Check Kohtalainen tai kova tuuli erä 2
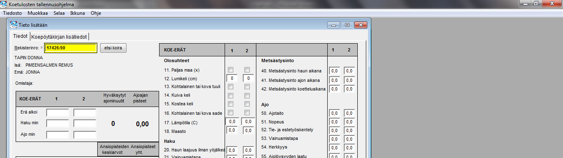The image size is (563, 158). click(247, 86)
